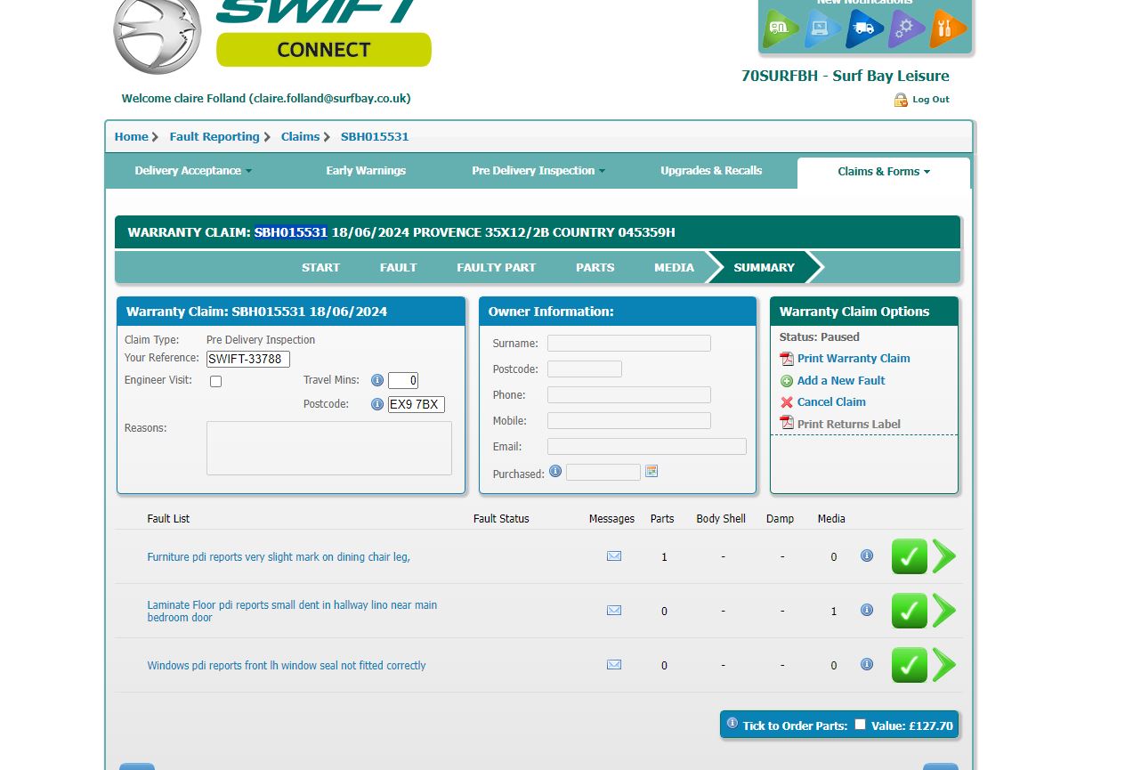
Task: Click the Postcode field showing EX9 7BX
Action: (x=417, y=404)
